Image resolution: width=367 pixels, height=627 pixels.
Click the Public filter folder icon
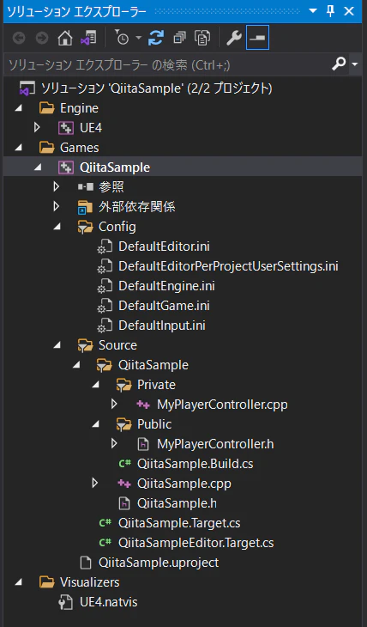click(124, 424)
